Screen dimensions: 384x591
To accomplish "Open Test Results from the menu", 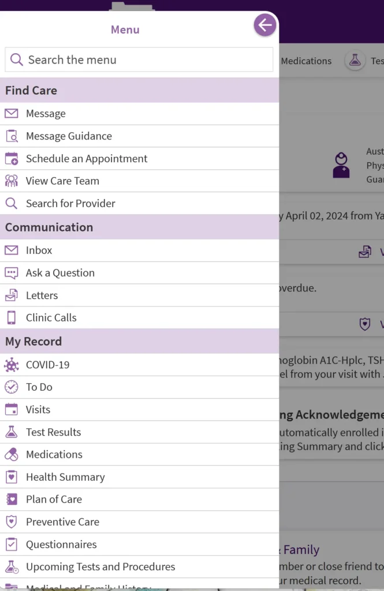I will point(140,432).
